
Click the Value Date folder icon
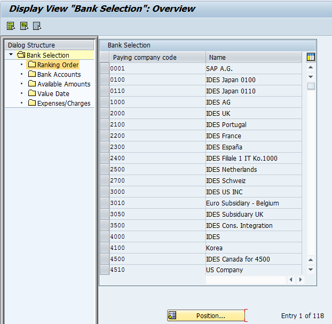click(x=32, y=94)
